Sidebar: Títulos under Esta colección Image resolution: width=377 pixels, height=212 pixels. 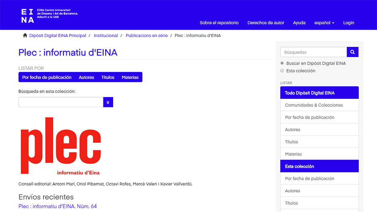[x=319, y=203]
